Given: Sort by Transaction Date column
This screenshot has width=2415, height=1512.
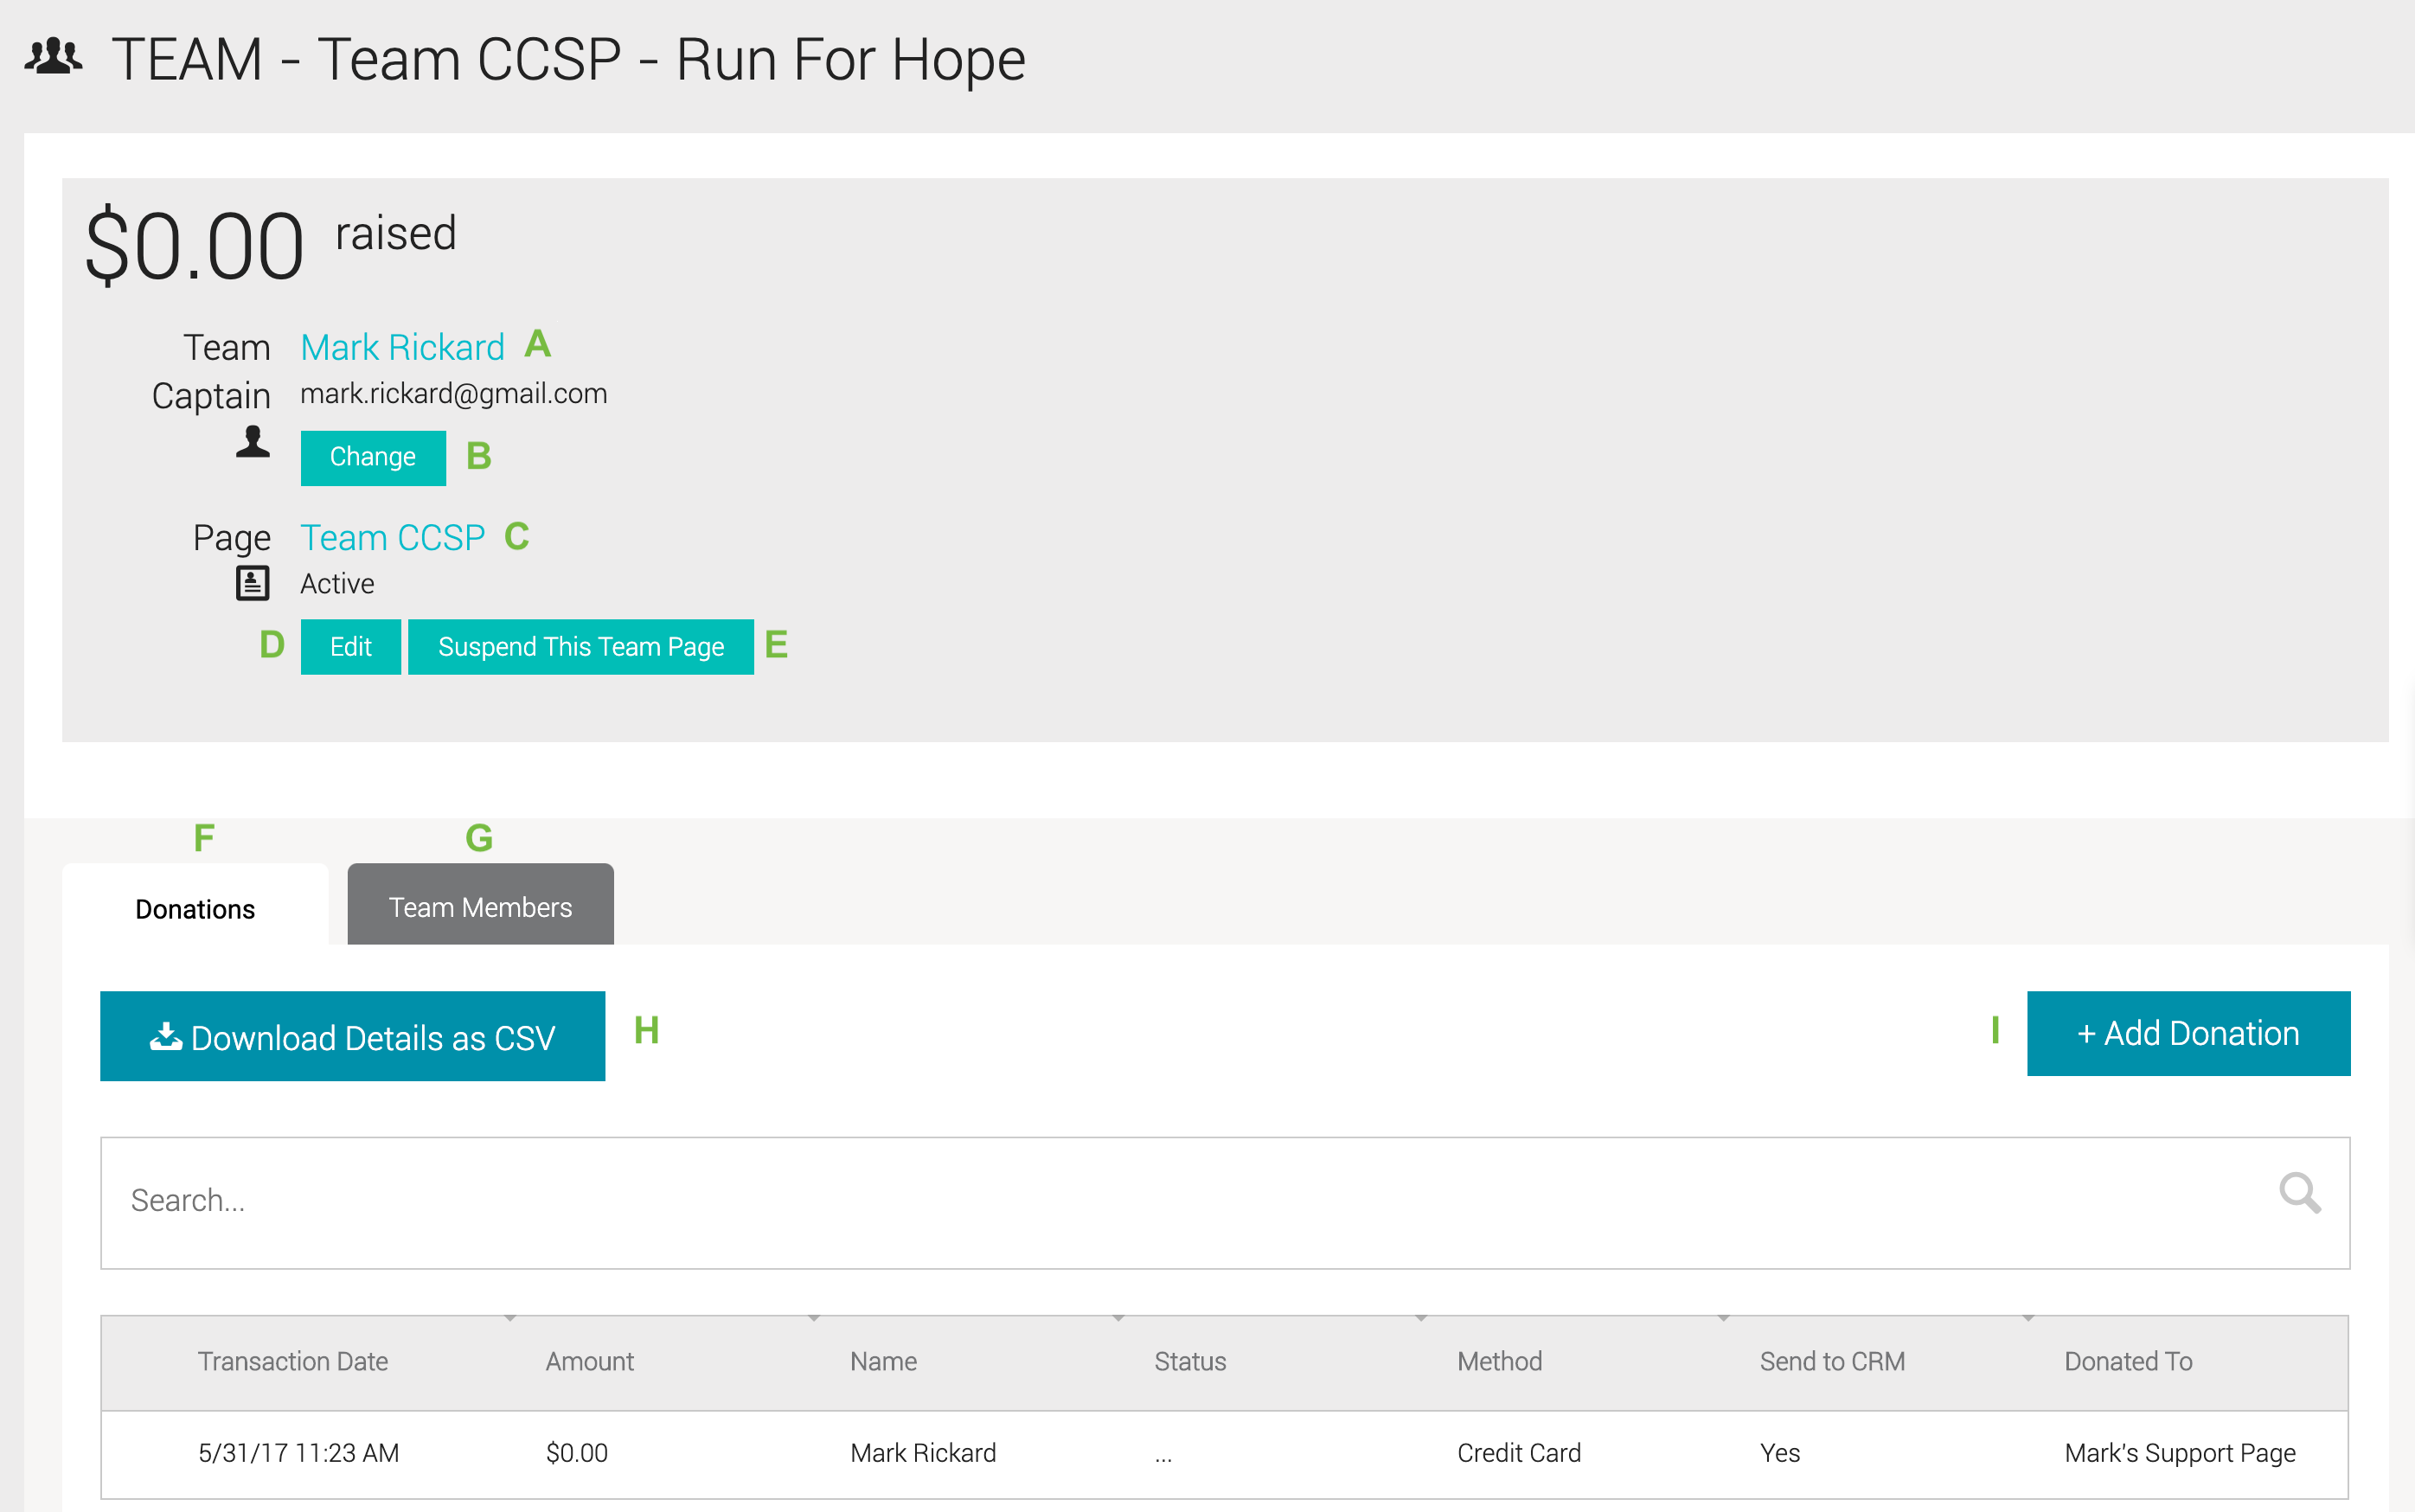Looking at the screenshot, I should tap(293, 1361).
